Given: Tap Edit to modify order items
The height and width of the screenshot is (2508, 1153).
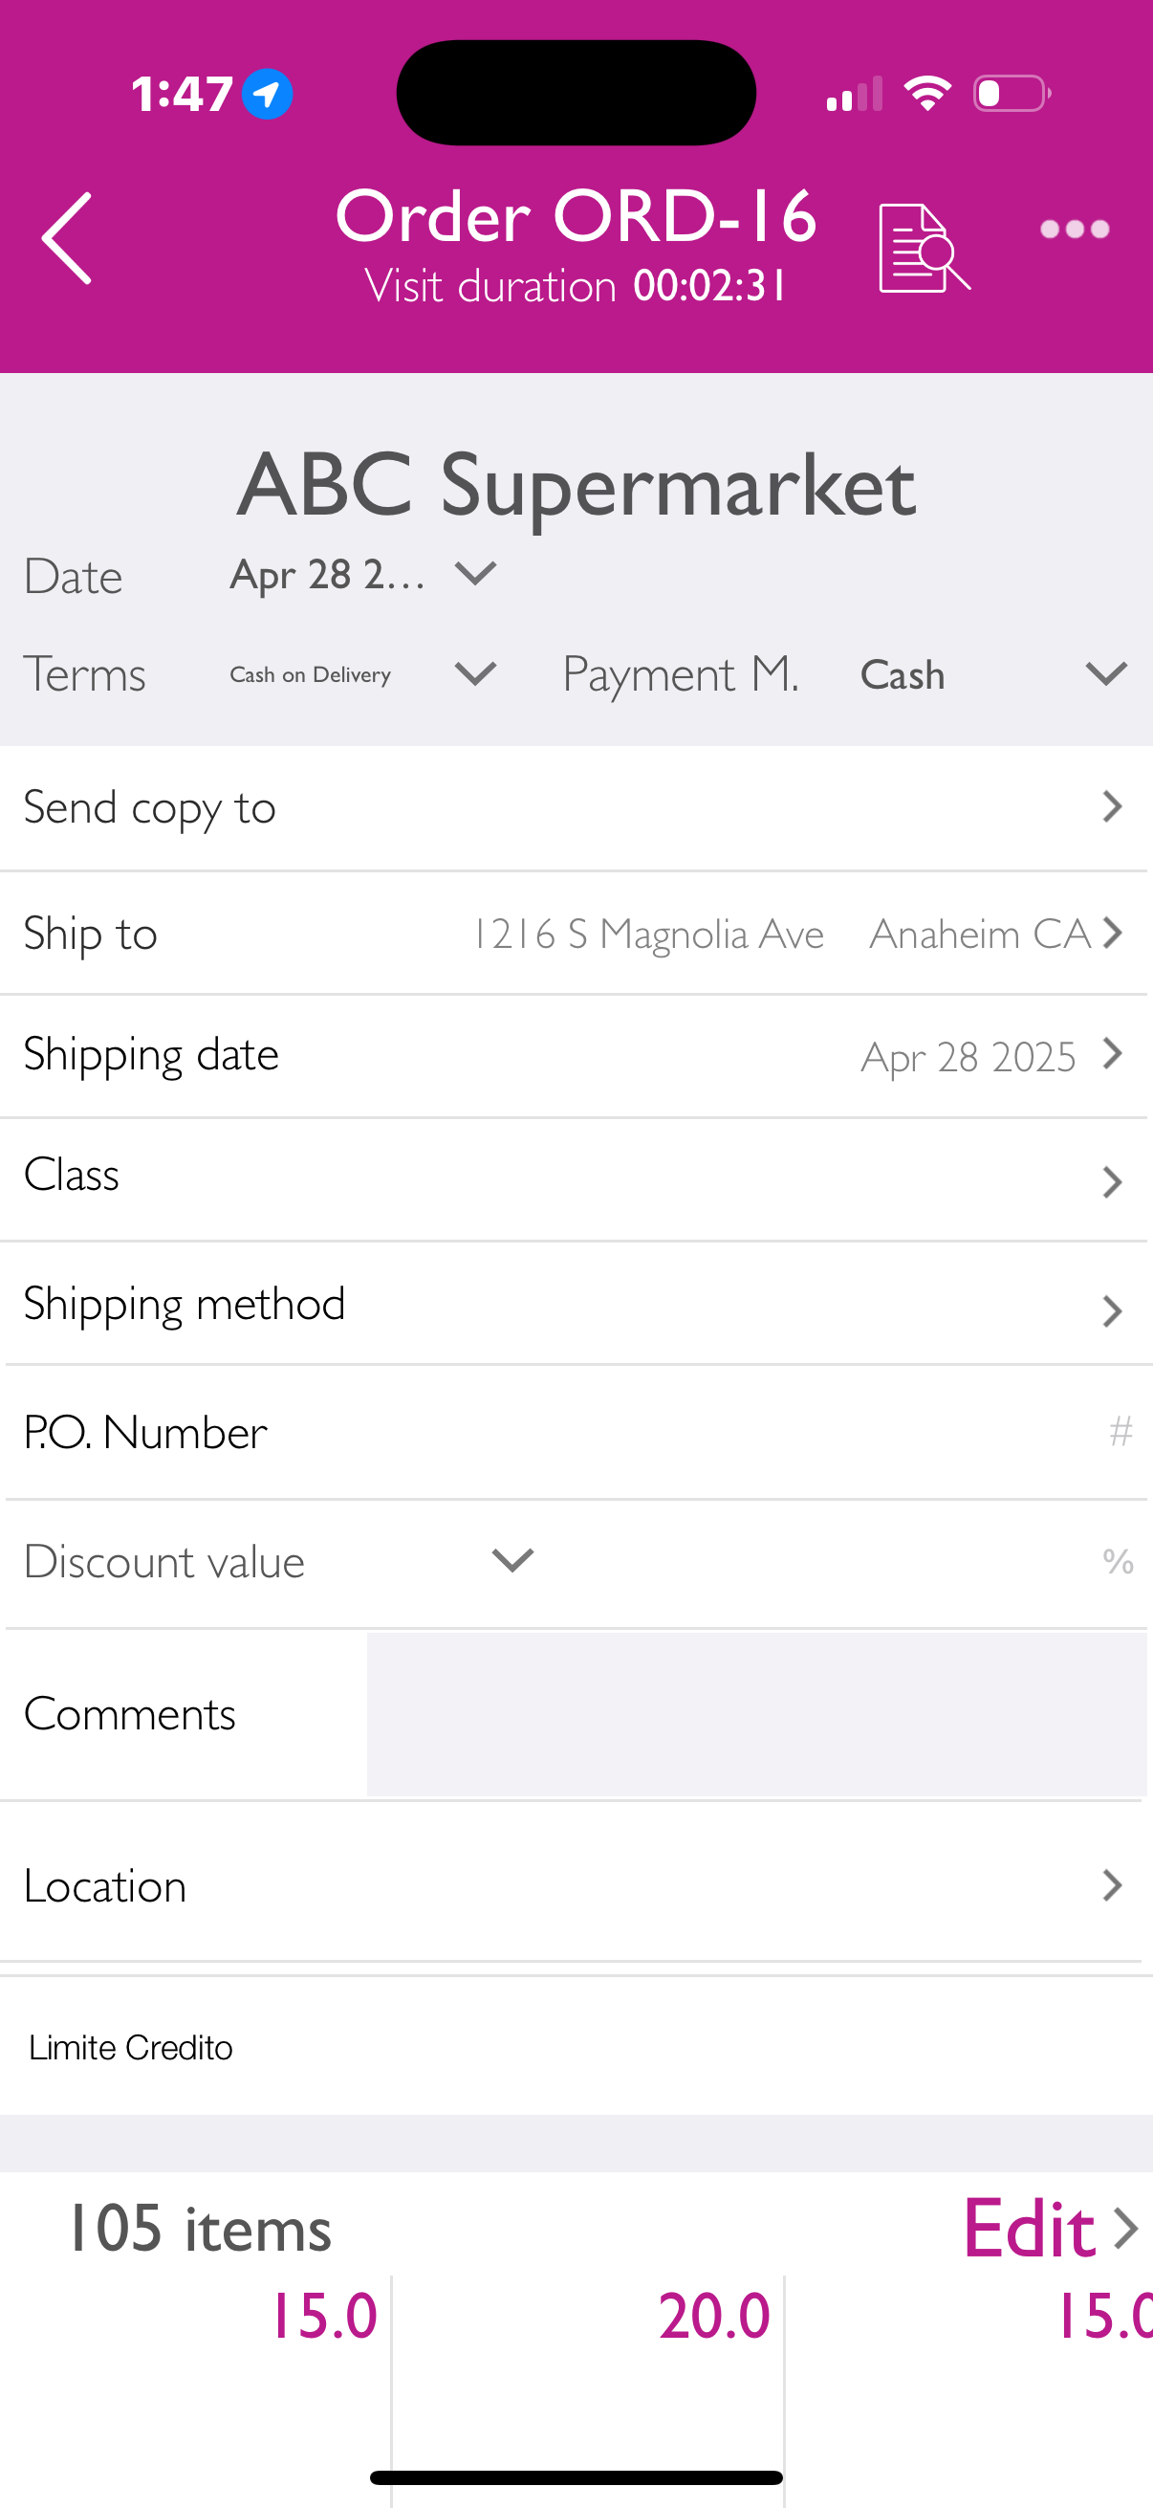Looking at the screenshot, I should 1049,2229.
